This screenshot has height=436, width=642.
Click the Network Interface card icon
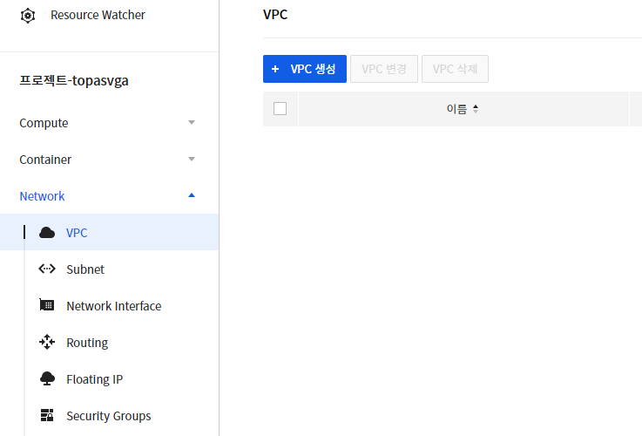click(47, 305)
